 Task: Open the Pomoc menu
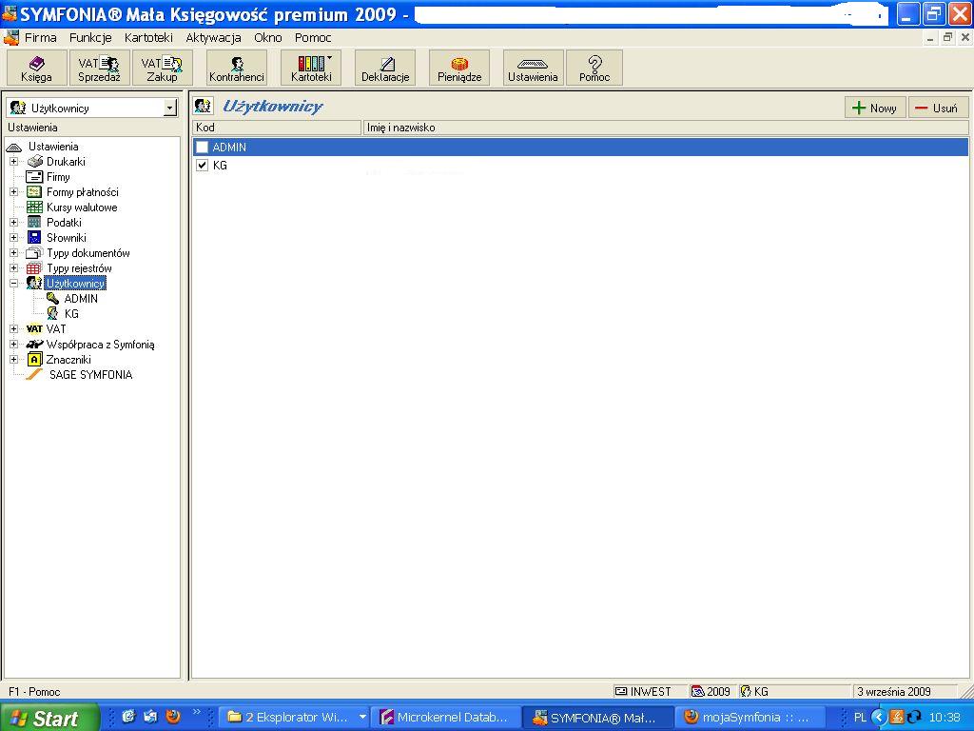[313, 38]
